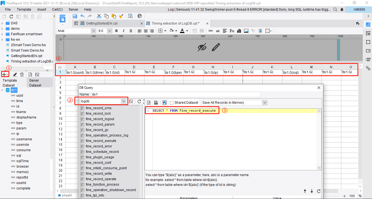
Task: Click the Insert Image icon in format toolbar
Action: [x=246, y=31]
